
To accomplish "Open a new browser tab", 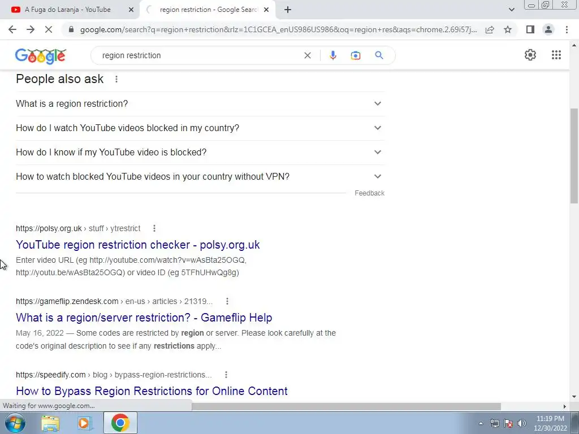I will coord(288,10).
